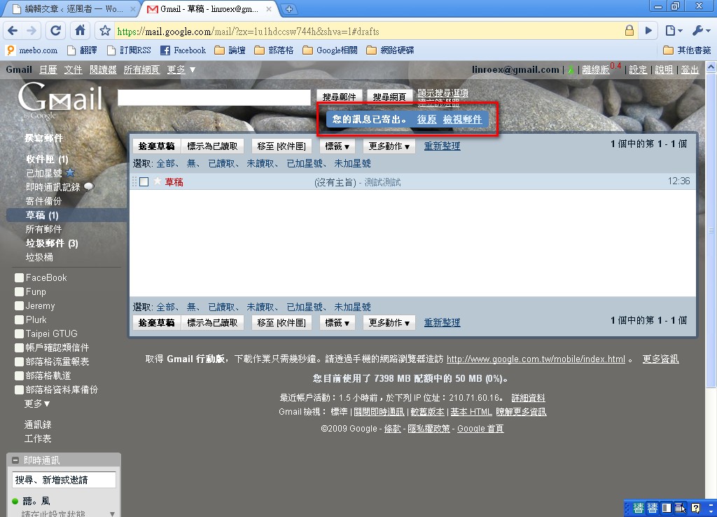The width and height of the screenshot is (717, 517).
Task: Reload the page with the refresh icon
Action: [56, 31]
